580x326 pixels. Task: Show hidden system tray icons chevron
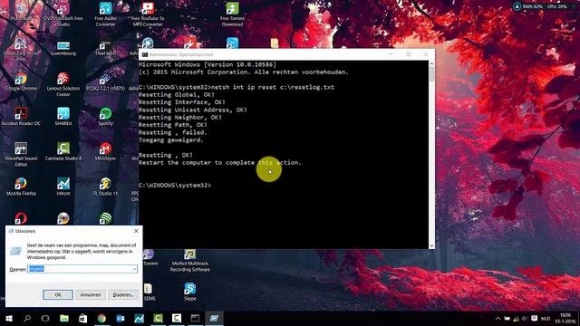tap(498, 319)
